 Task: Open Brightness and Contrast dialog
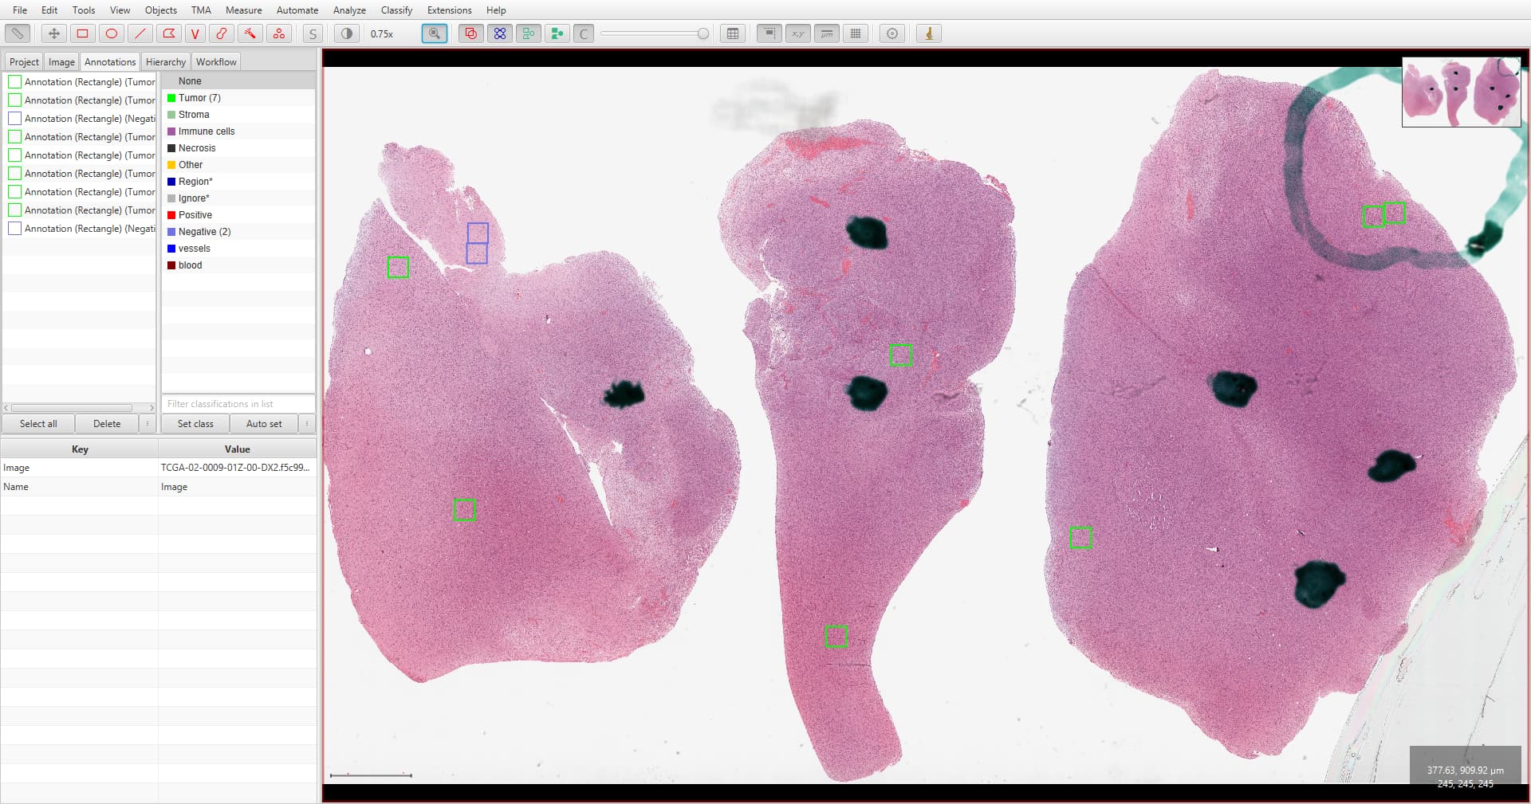[x=346, y=33]
